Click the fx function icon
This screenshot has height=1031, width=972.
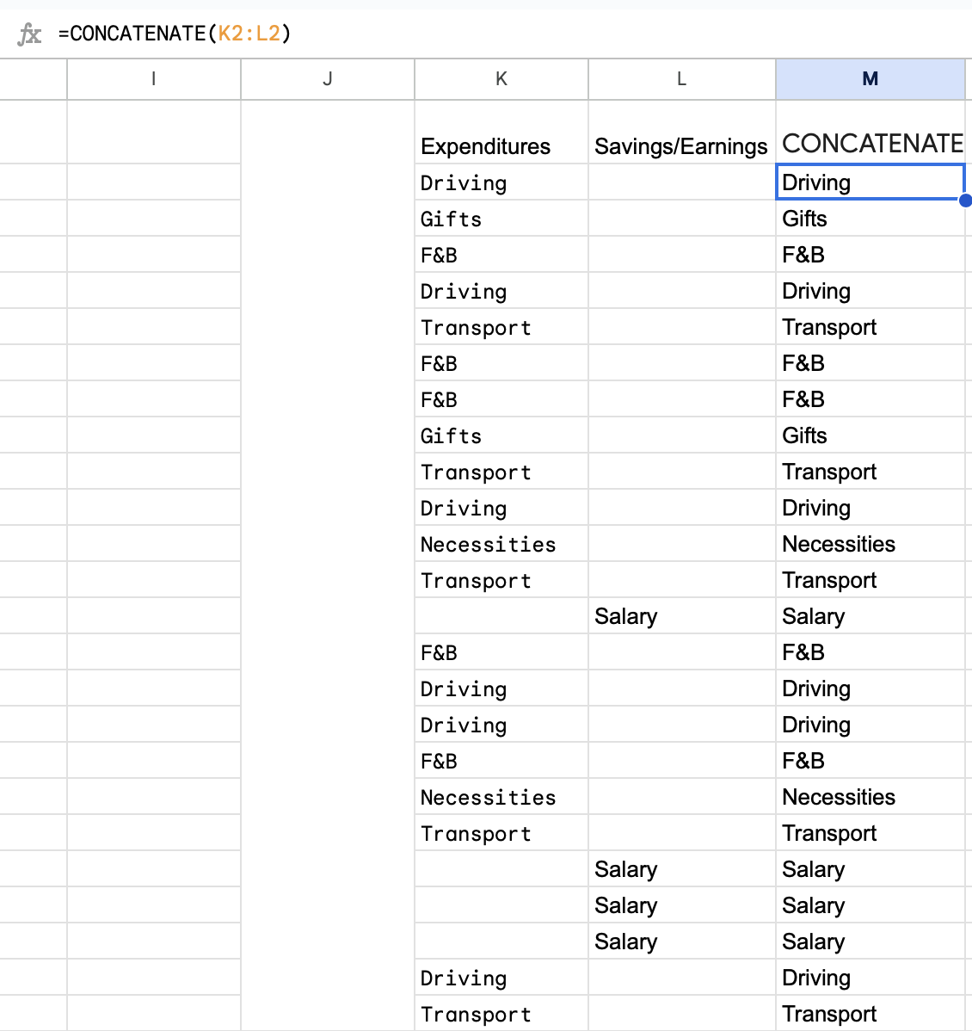tap(29, 34)
